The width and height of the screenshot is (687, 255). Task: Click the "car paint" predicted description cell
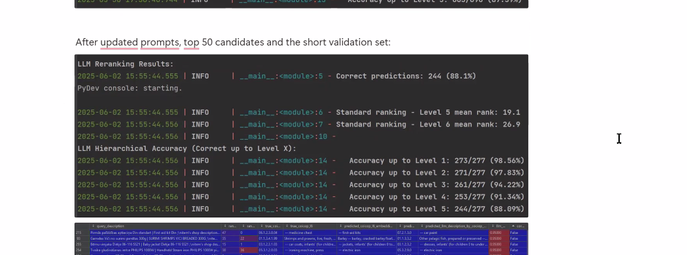453,233
